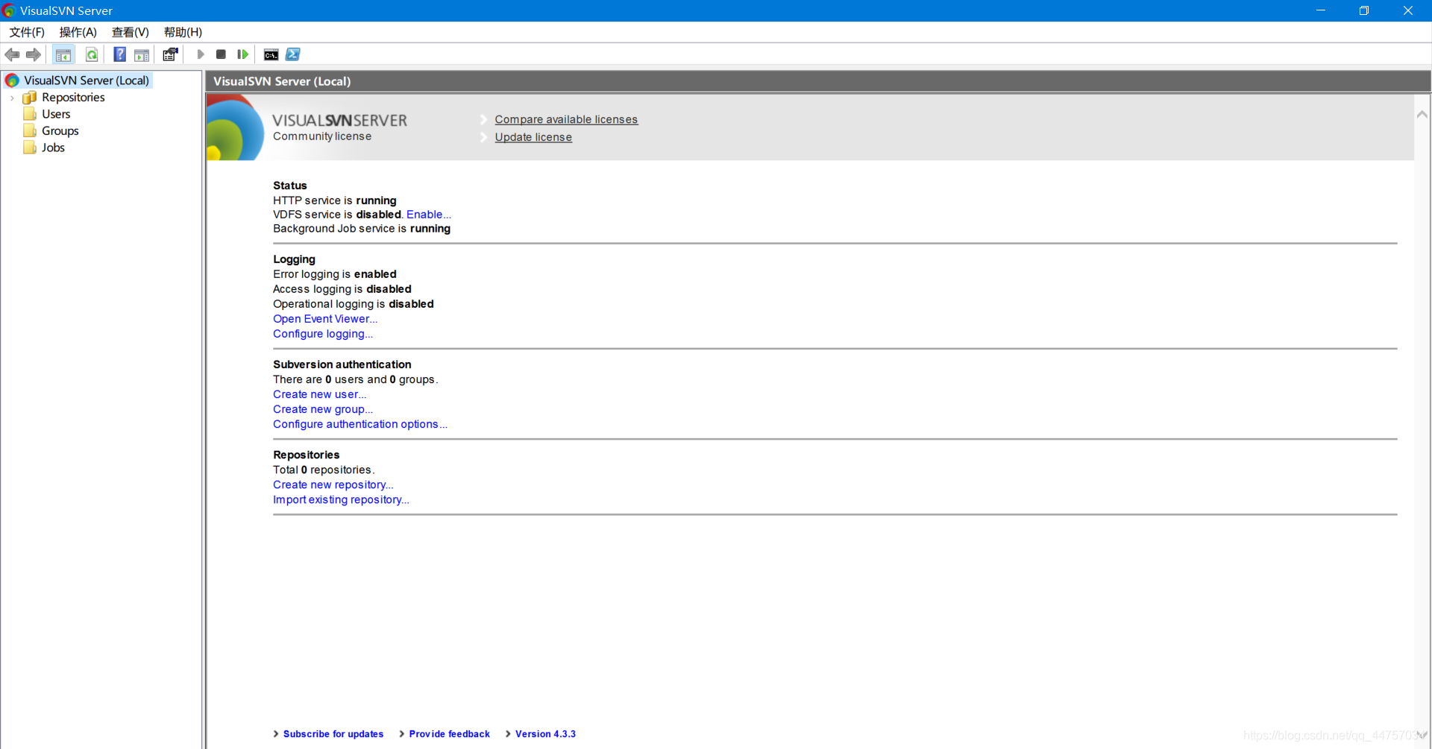Open the command prompt toolbar icon

tap(271, 54)
